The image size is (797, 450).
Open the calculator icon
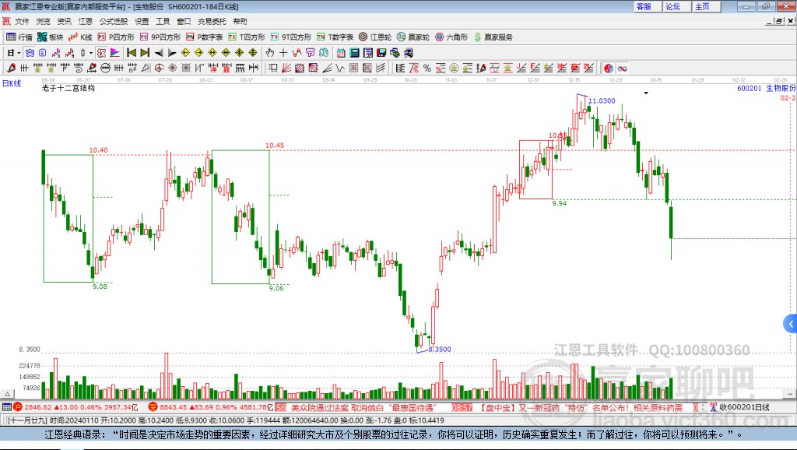[355, 53]
